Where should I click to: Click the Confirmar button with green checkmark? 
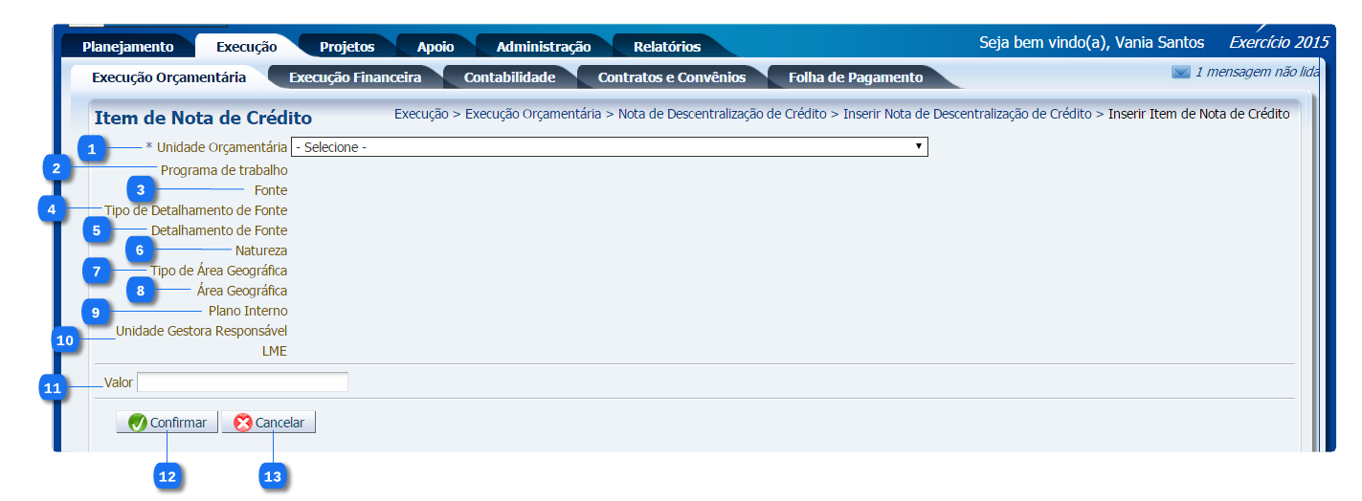click(167, 423)
